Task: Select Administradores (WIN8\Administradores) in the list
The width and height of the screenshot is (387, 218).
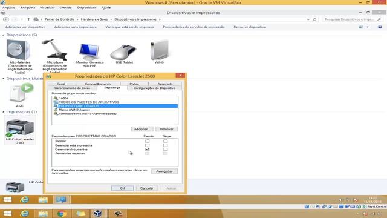Action: 115,114
